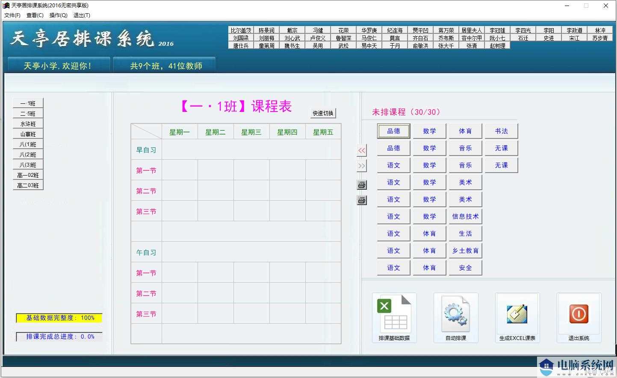Click the 快速切换 button
Image resolution: width=617 pixels, height=378 pixels.
tap(323, 113)
